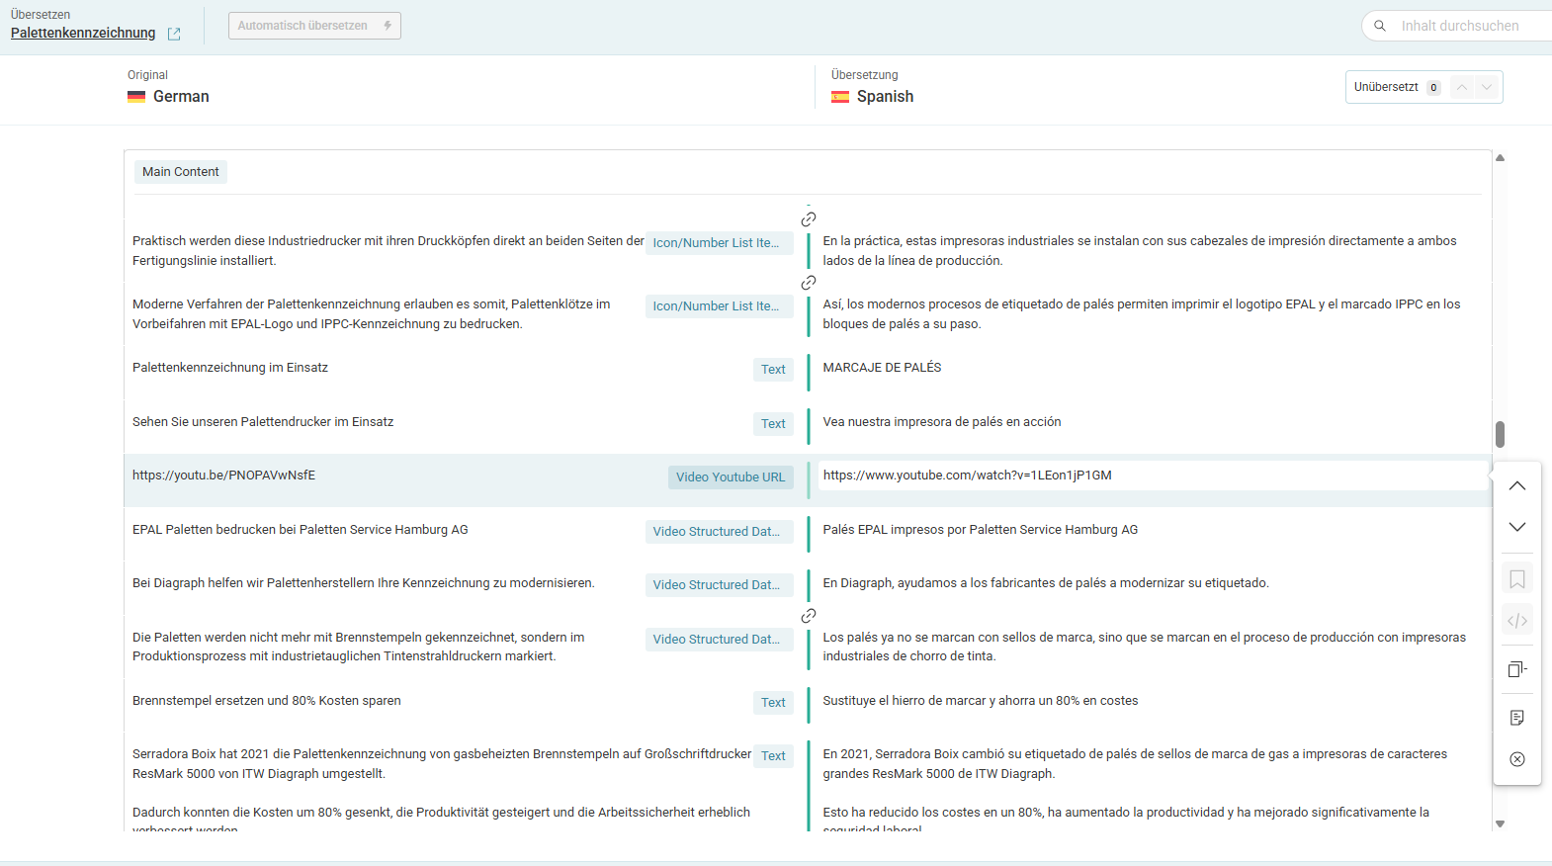Click link icon above 'Moderne Verfahren' segment
This screenshot has height=866, width=1552.
pos(809,283)
